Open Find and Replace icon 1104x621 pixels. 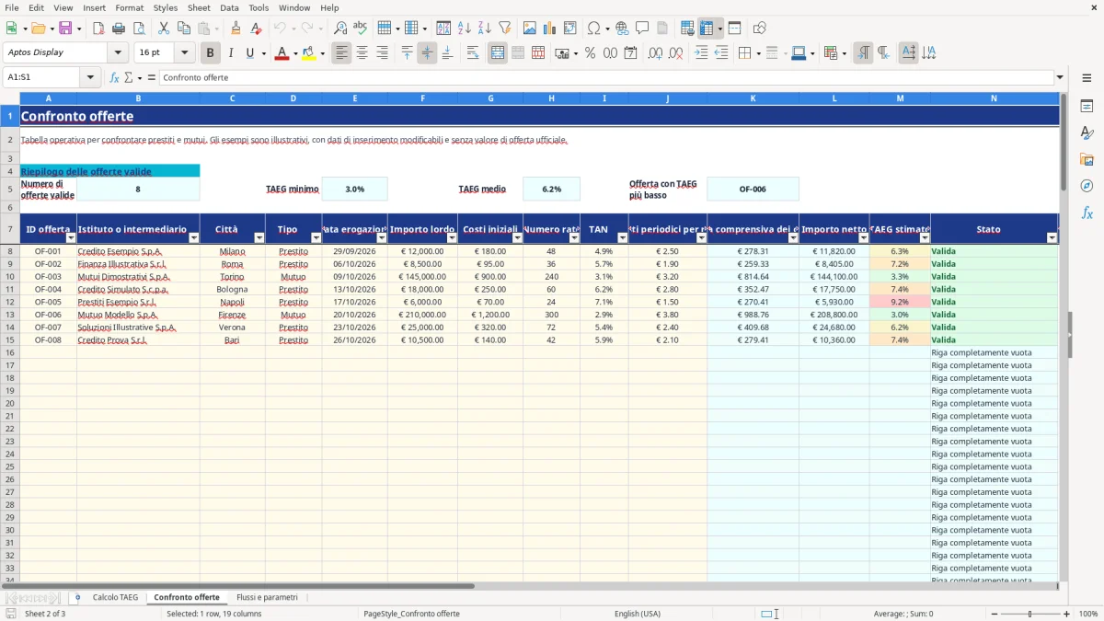(x=340, y=29)
